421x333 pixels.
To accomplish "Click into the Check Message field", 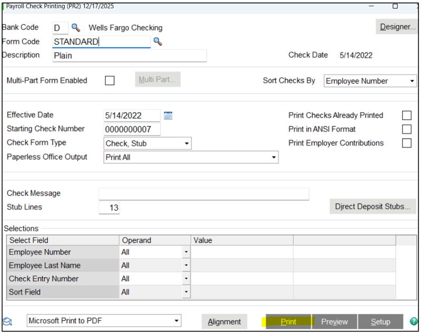I will click(x=204, y=194).
